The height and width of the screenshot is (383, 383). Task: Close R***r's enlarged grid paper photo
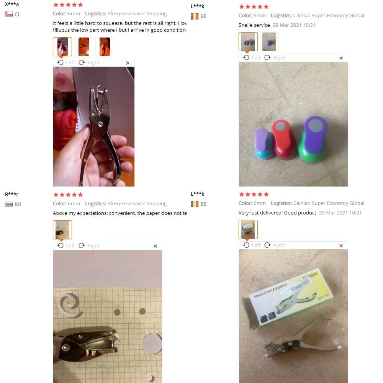coord(155,246)
